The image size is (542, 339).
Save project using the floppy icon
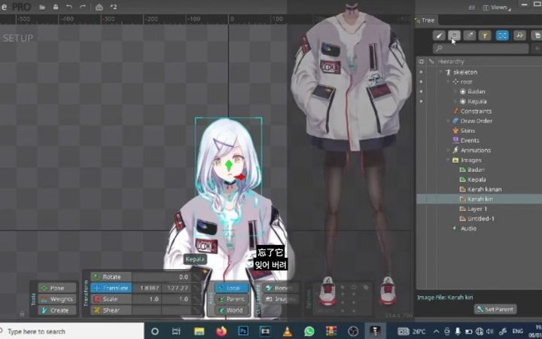click(55, 7)
